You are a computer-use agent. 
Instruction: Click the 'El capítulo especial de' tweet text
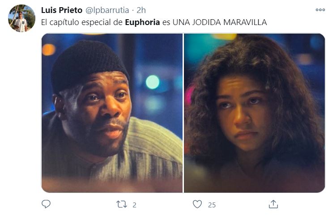point(82,22)
